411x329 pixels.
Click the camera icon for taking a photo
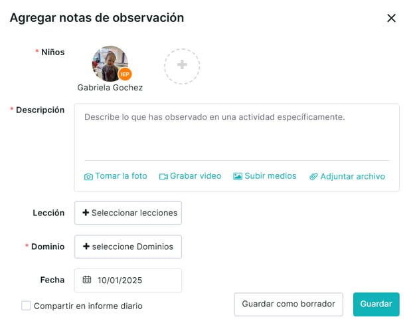(x=88, y=177)
